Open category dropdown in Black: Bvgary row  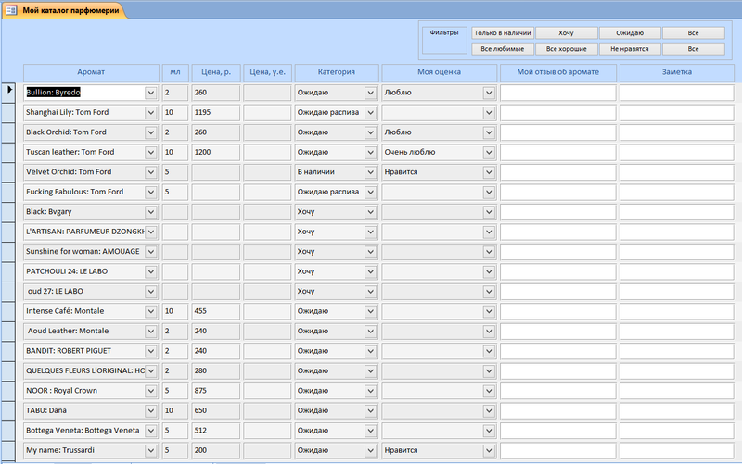(370, 212)
